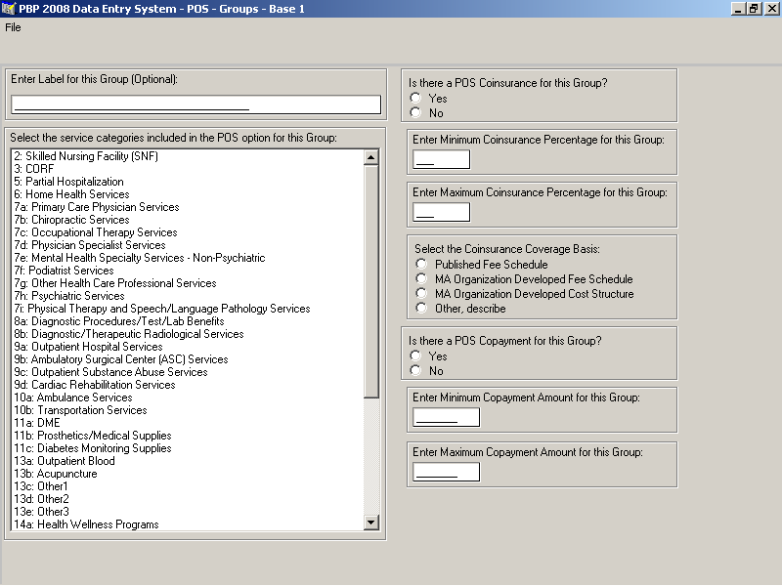
Task: Select 13c: Other1 in the list
Action: pos(188,486)
